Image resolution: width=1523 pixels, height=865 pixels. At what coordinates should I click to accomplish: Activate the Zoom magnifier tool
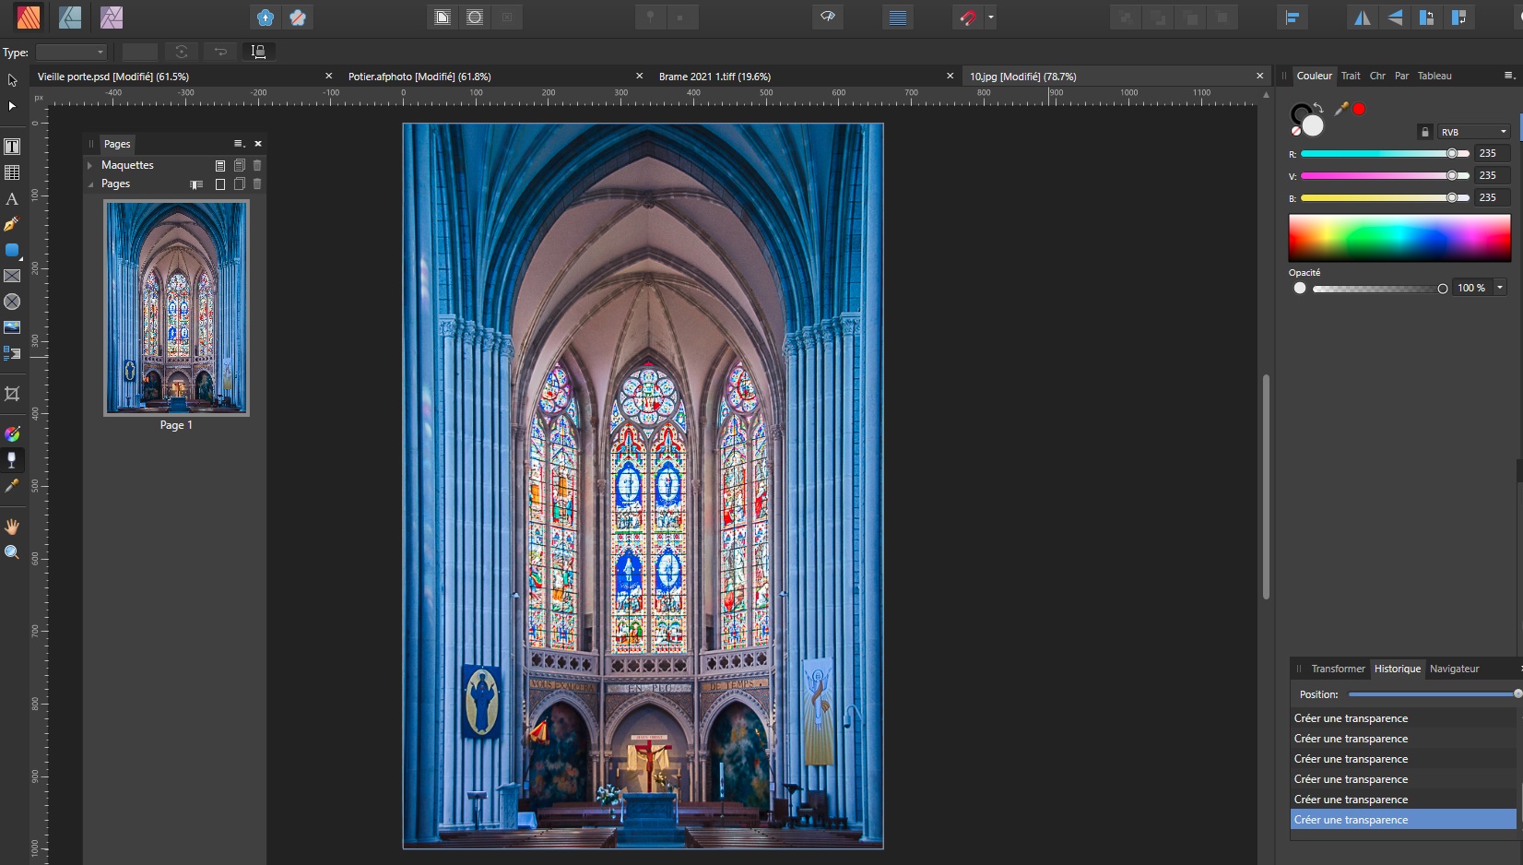click(12, 552)
